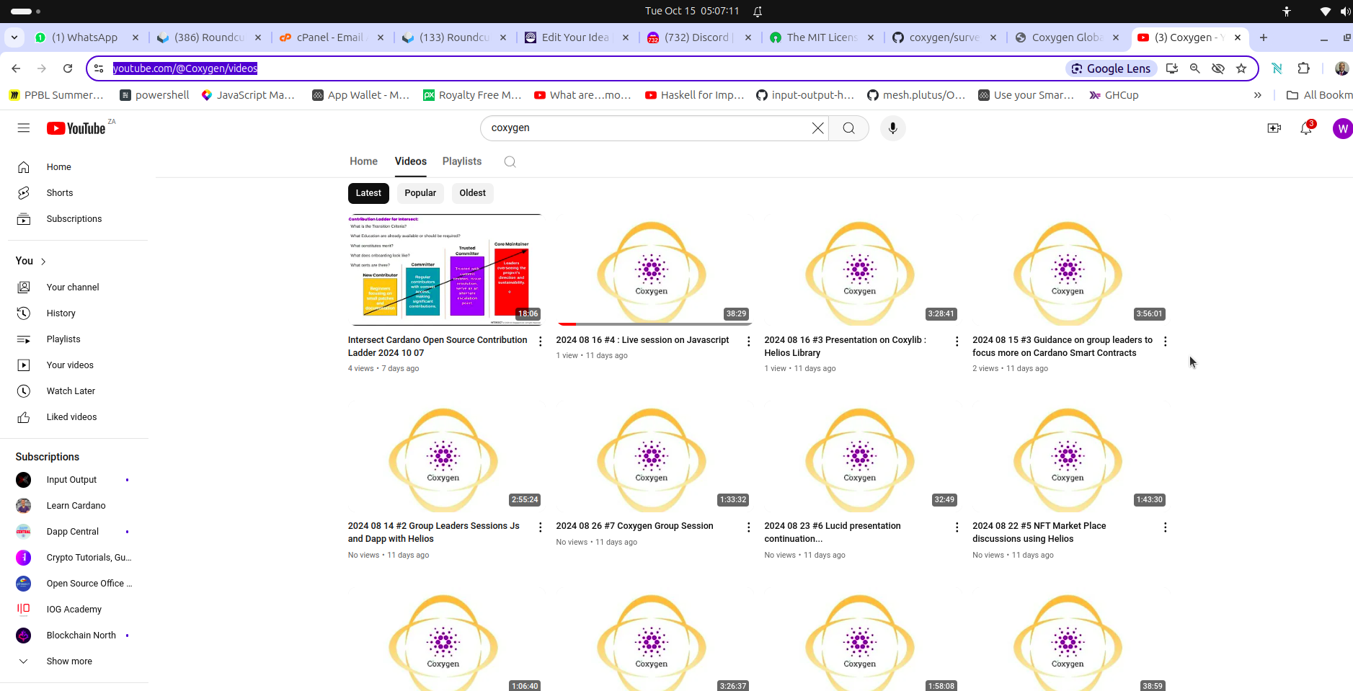1353x691 pixels.
Task: Search within Coxygen channel magnifier icon
Action: 510,161
